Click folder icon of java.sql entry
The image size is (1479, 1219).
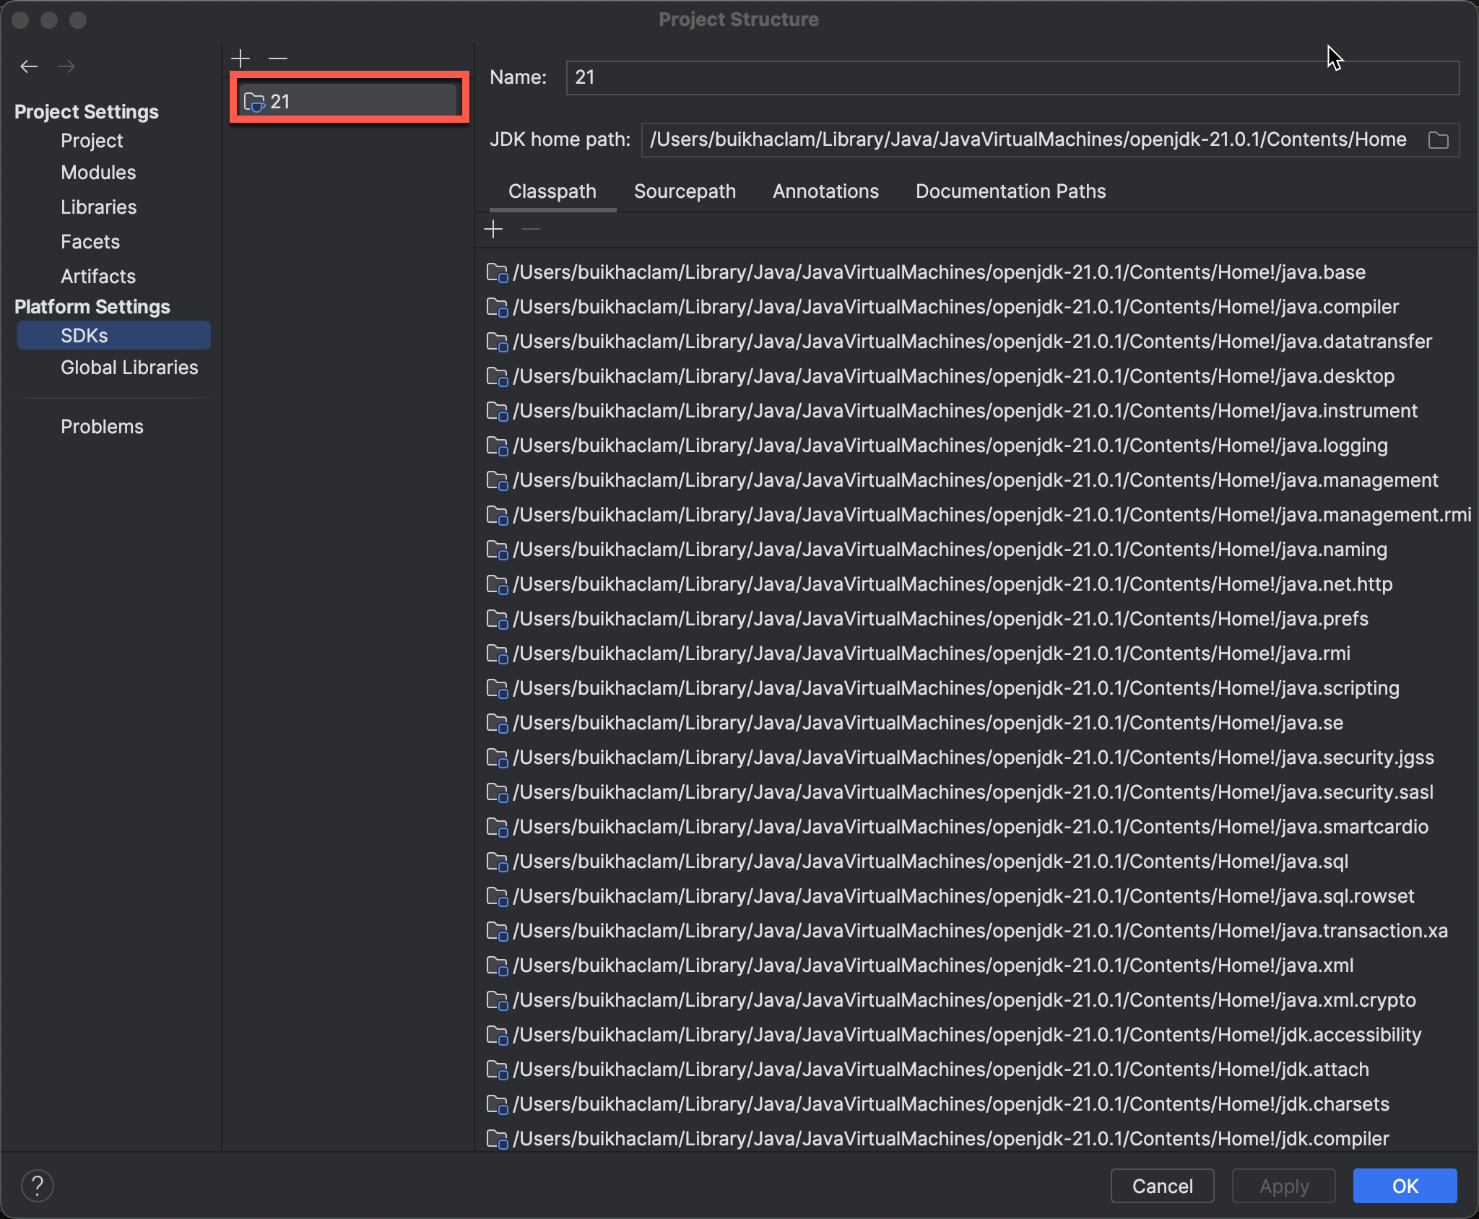(x=497, y=862)
